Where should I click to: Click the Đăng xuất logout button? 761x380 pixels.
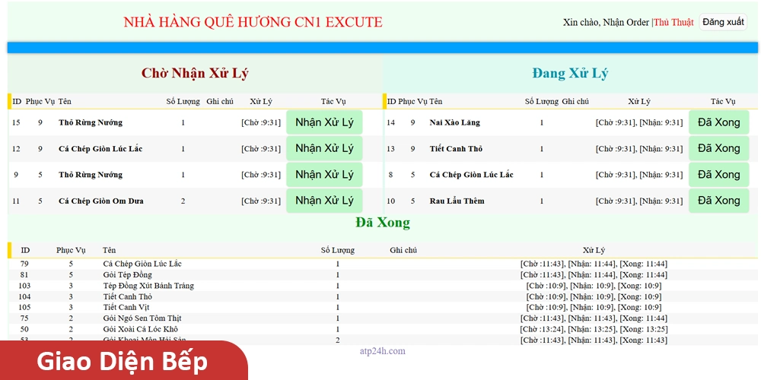[x=723, y=22]
